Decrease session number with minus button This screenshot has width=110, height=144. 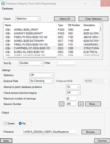coord(61,104)
